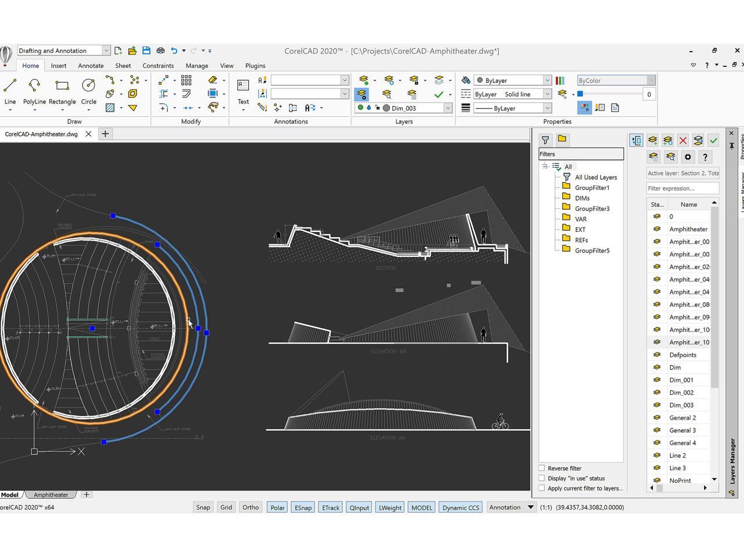Open the Text tool dropdown arrow
Viewport: 744px width, 558px height.
tap(243, 110)
